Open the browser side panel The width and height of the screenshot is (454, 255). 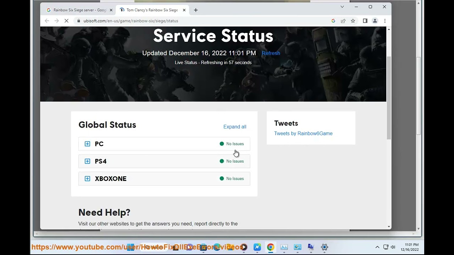pos(365,21)
